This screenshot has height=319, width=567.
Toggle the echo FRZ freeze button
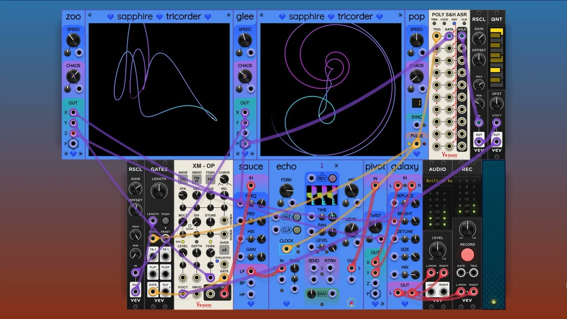click(297, 218)
